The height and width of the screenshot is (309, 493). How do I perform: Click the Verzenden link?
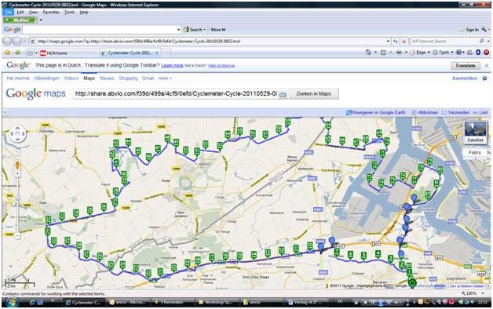455,112
